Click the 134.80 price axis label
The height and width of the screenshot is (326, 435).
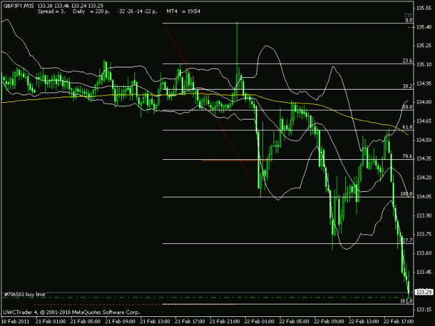[424, 102]
